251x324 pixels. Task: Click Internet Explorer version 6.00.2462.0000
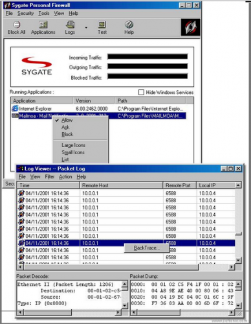[92, 109]
